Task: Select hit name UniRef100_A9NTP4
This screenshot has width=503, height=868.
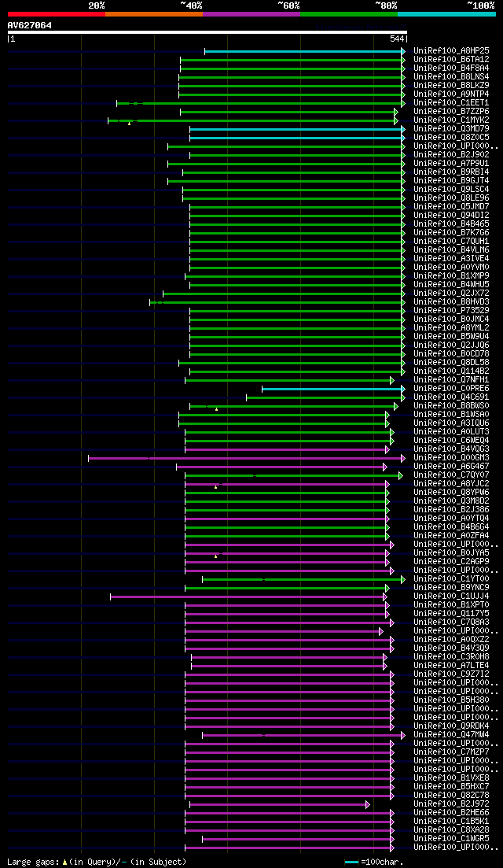Action: point(451,94)
